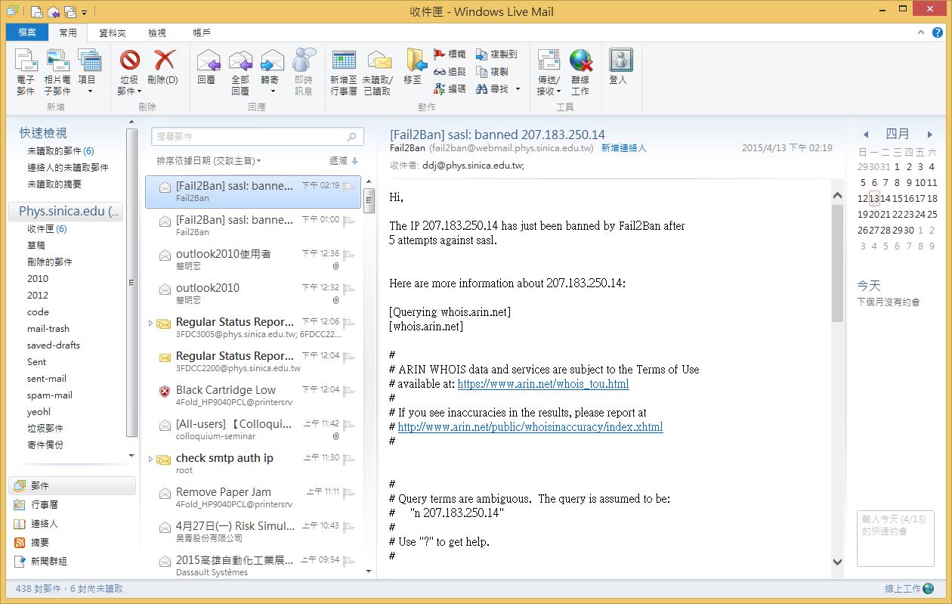The image size is (952, 604).
Task: Open the 項目 dropdown arrow
Action: [89, 91]
